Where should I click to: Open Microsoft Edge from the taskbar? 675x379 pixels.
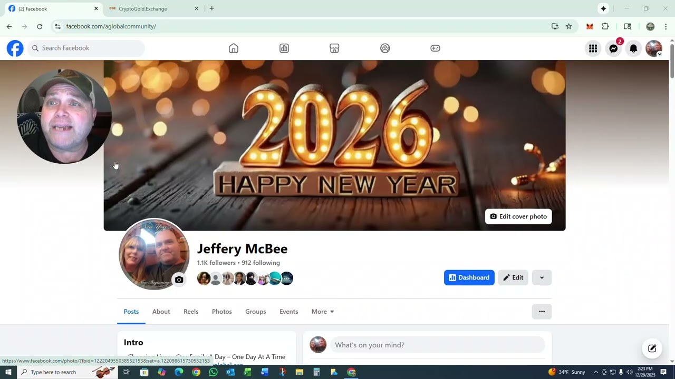pyautogui.click(x=179, y=372)
